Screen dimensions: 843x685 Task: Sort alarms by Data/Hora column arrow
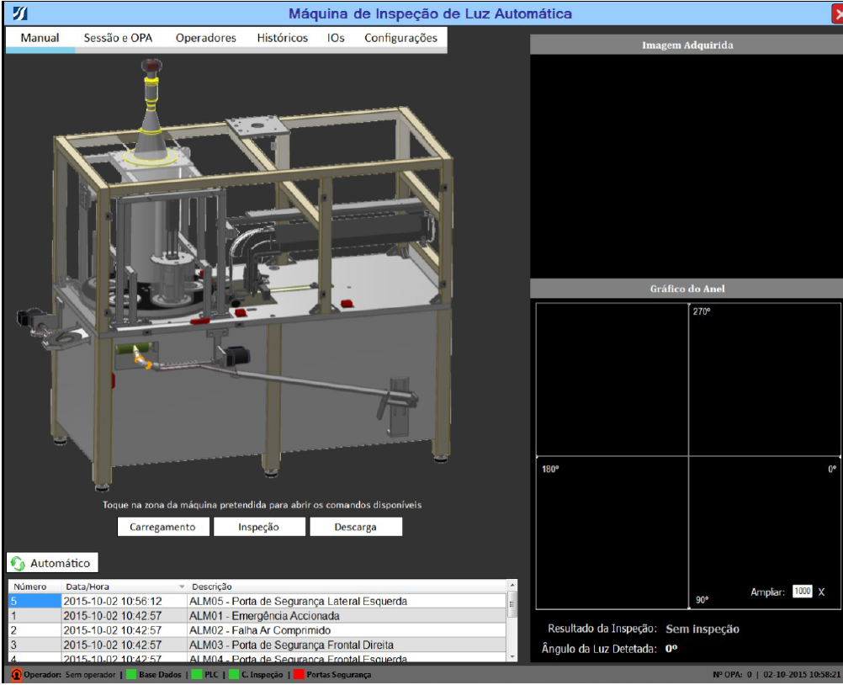coord(182,587)
